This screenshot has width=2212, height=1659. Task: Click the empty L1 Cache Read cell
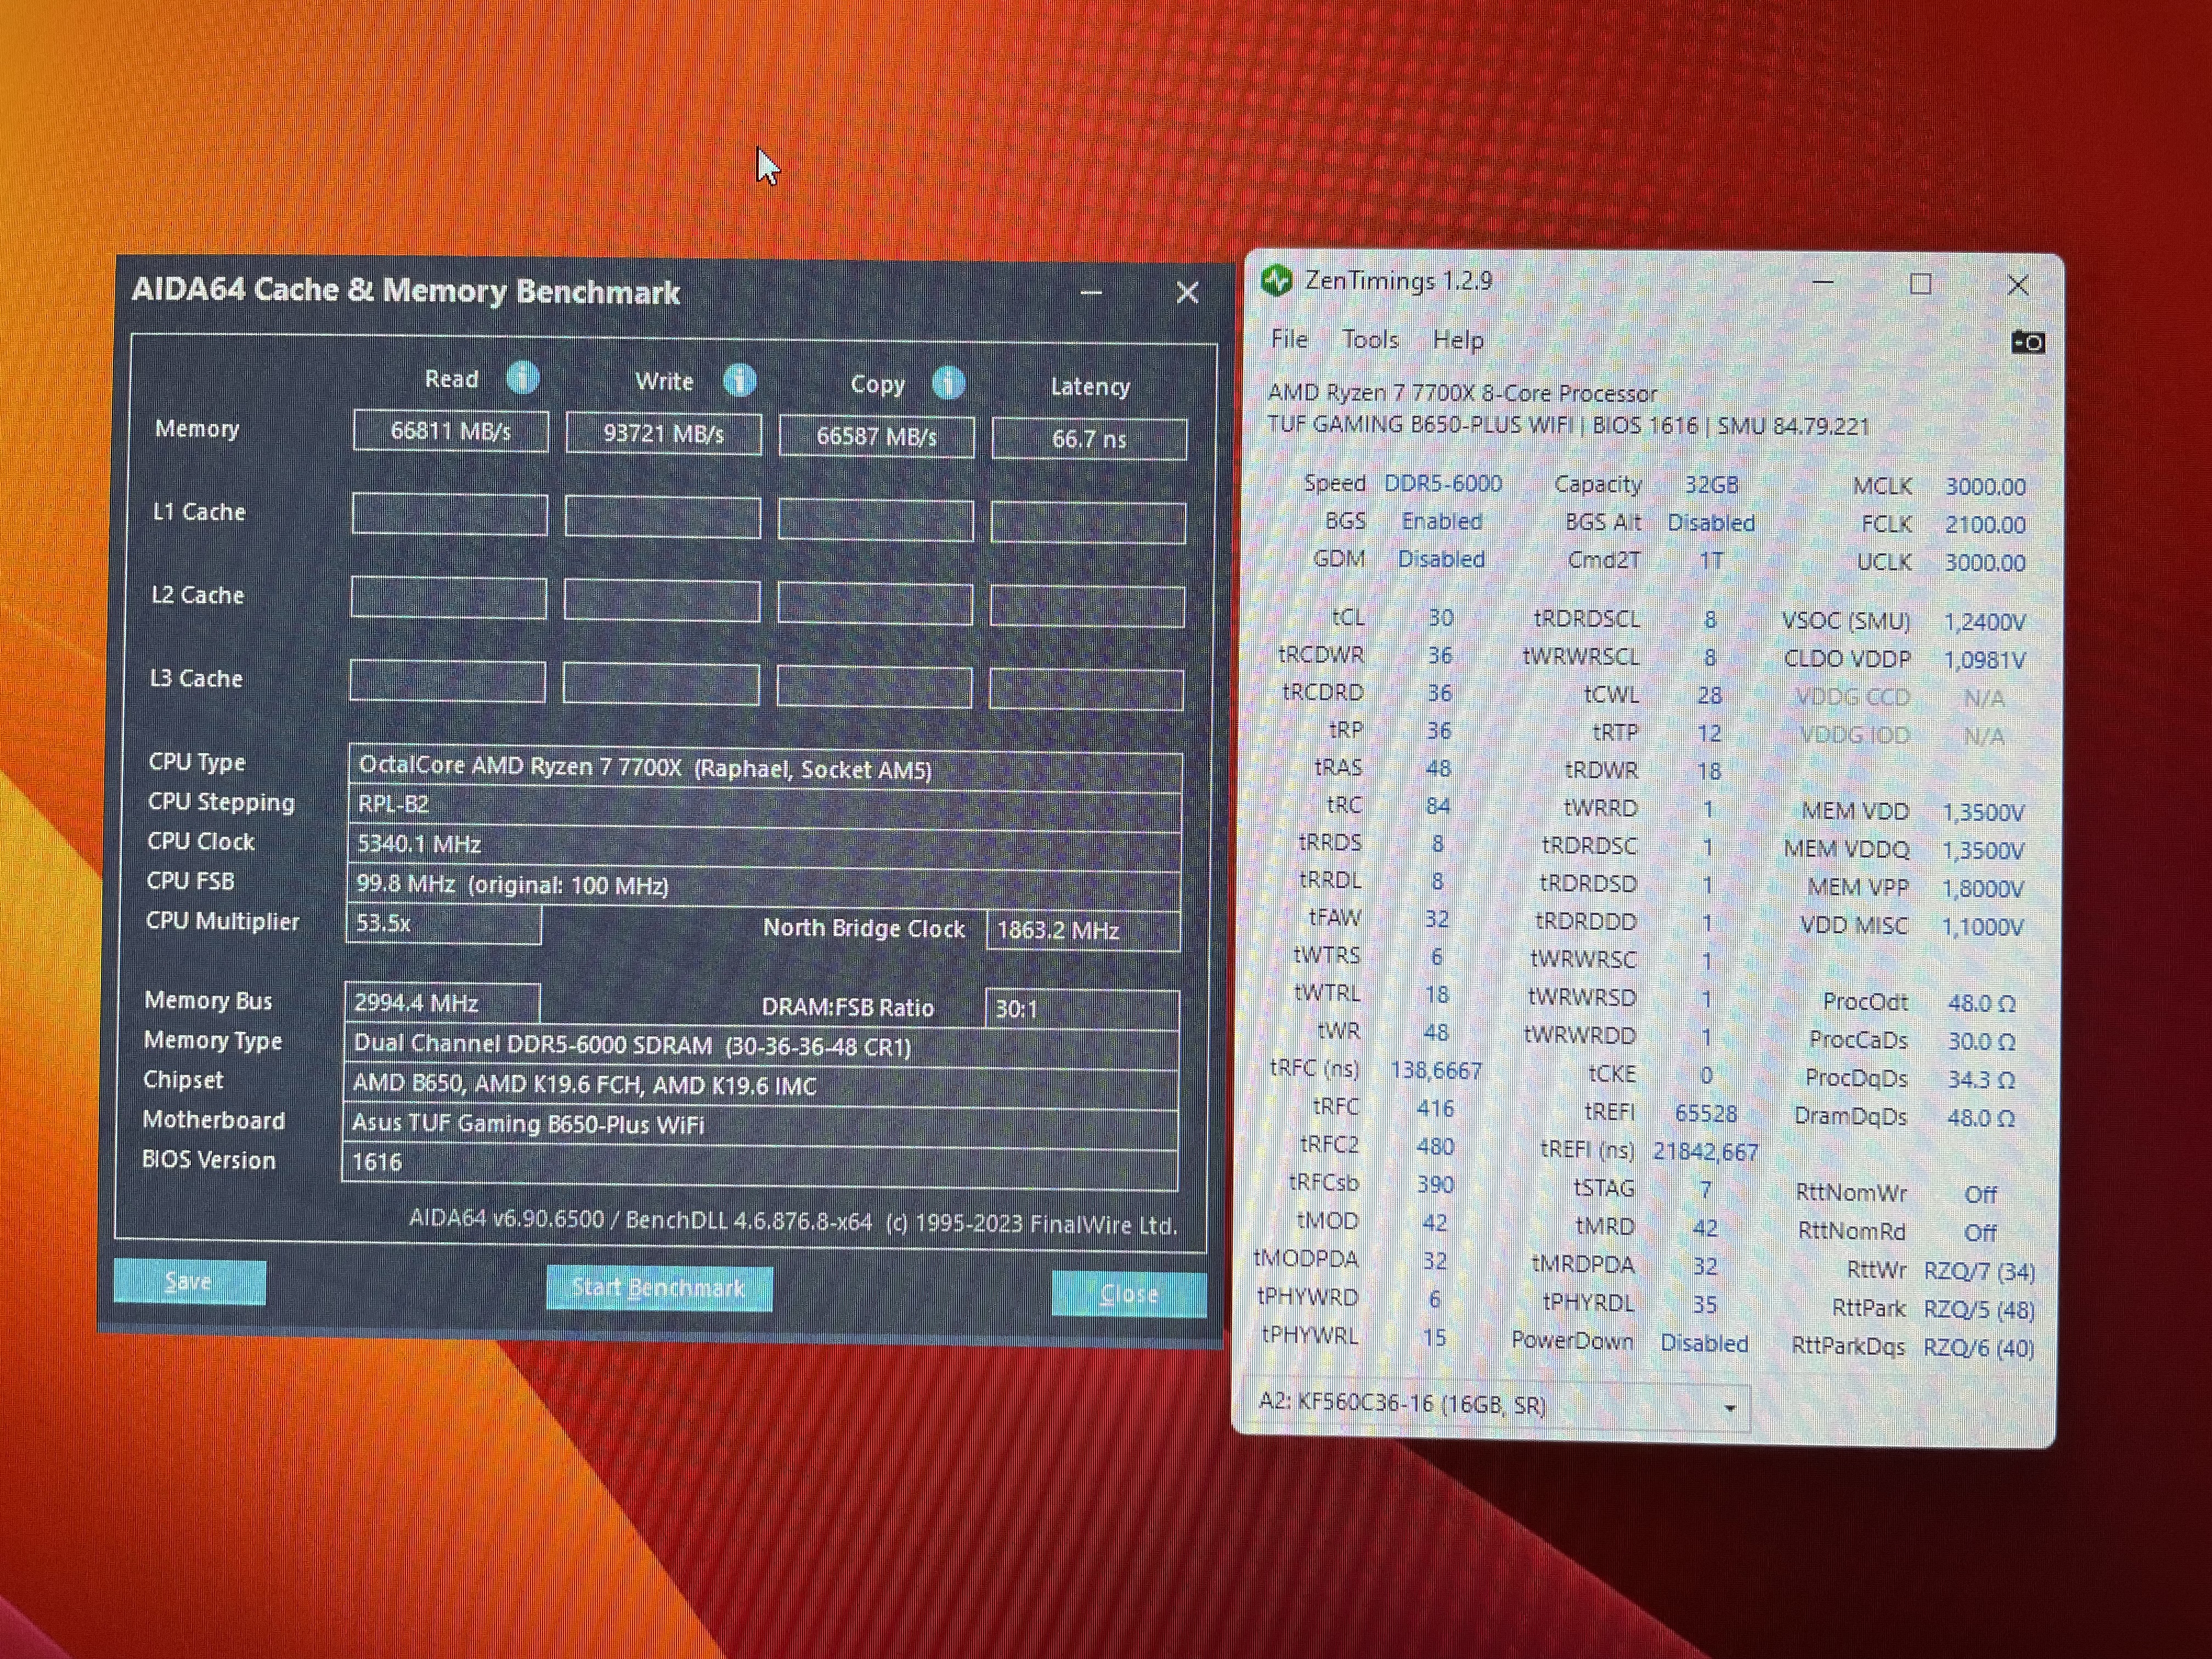(x=449, y=515)
